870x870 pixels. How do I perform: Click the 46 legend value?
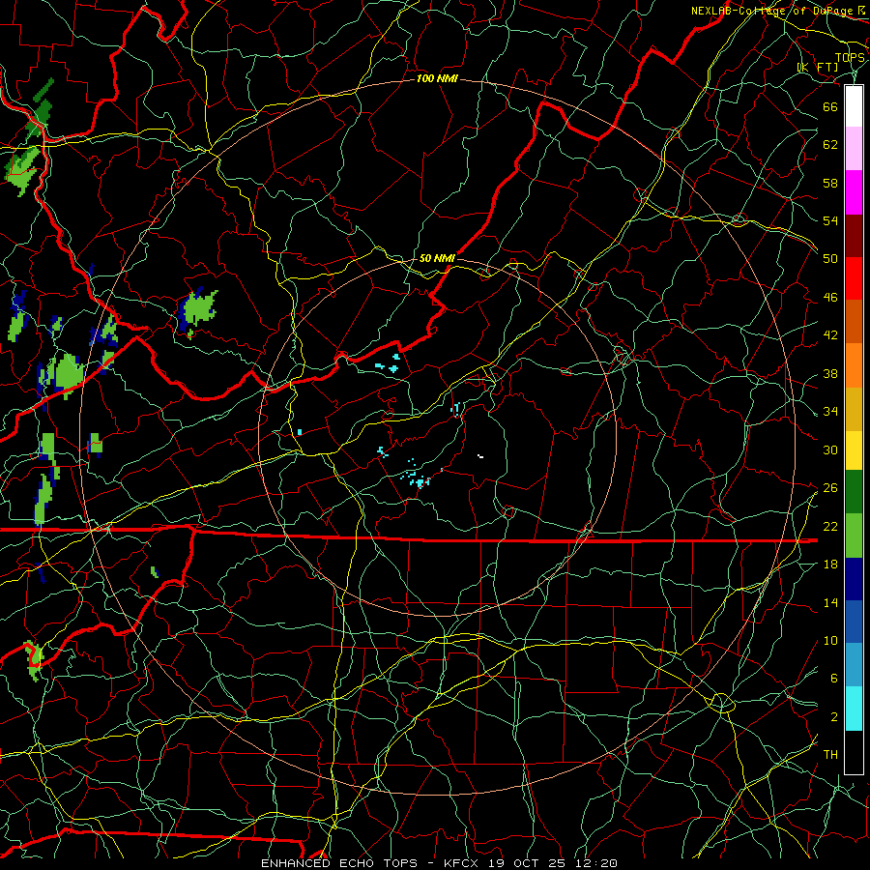(830, 298)
